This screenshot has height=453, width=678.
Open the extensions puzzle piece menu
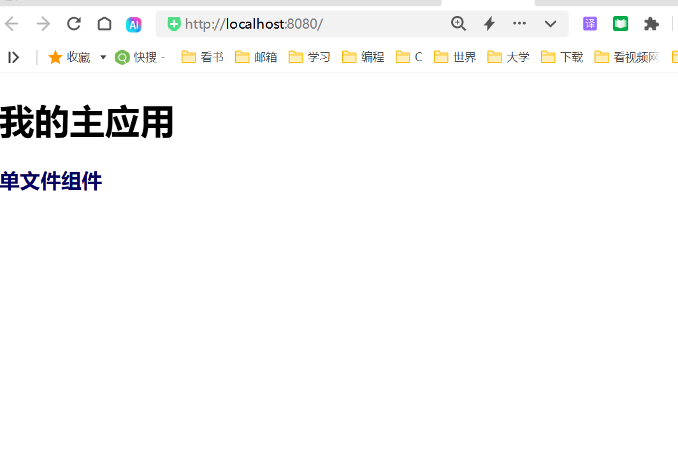pyautogui.click(x=651, y=24)
